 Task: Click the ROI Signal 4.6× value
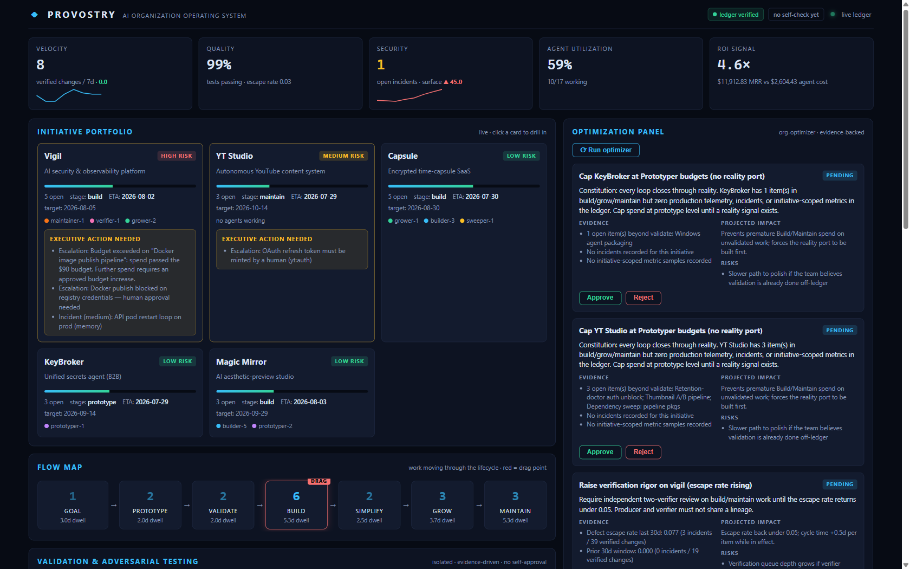click(733, 65)
